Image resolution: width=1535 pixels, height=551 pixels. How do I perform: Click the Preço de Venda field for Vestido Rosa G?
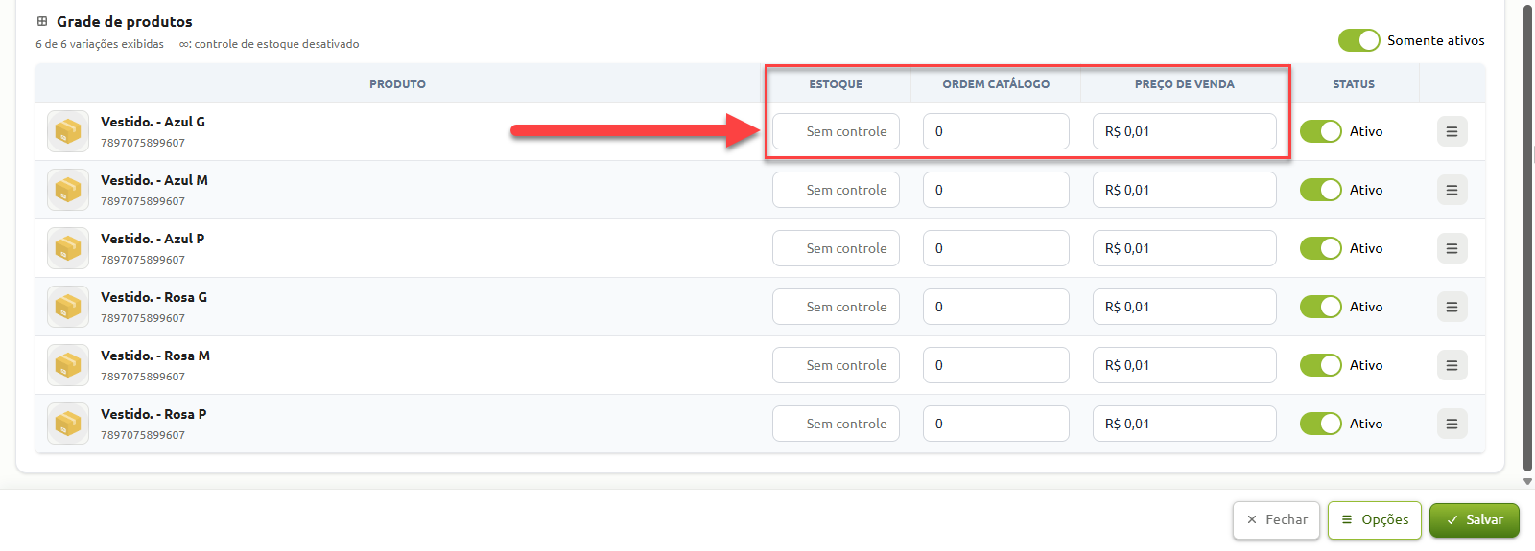1185,307
